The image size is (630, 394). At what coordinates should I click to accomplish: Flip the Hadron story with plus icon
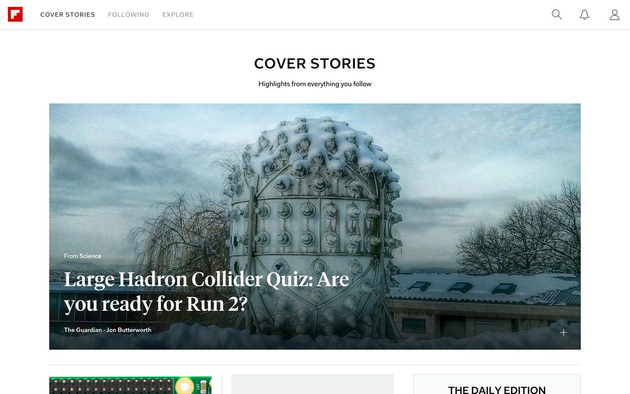tap(564, 332)
